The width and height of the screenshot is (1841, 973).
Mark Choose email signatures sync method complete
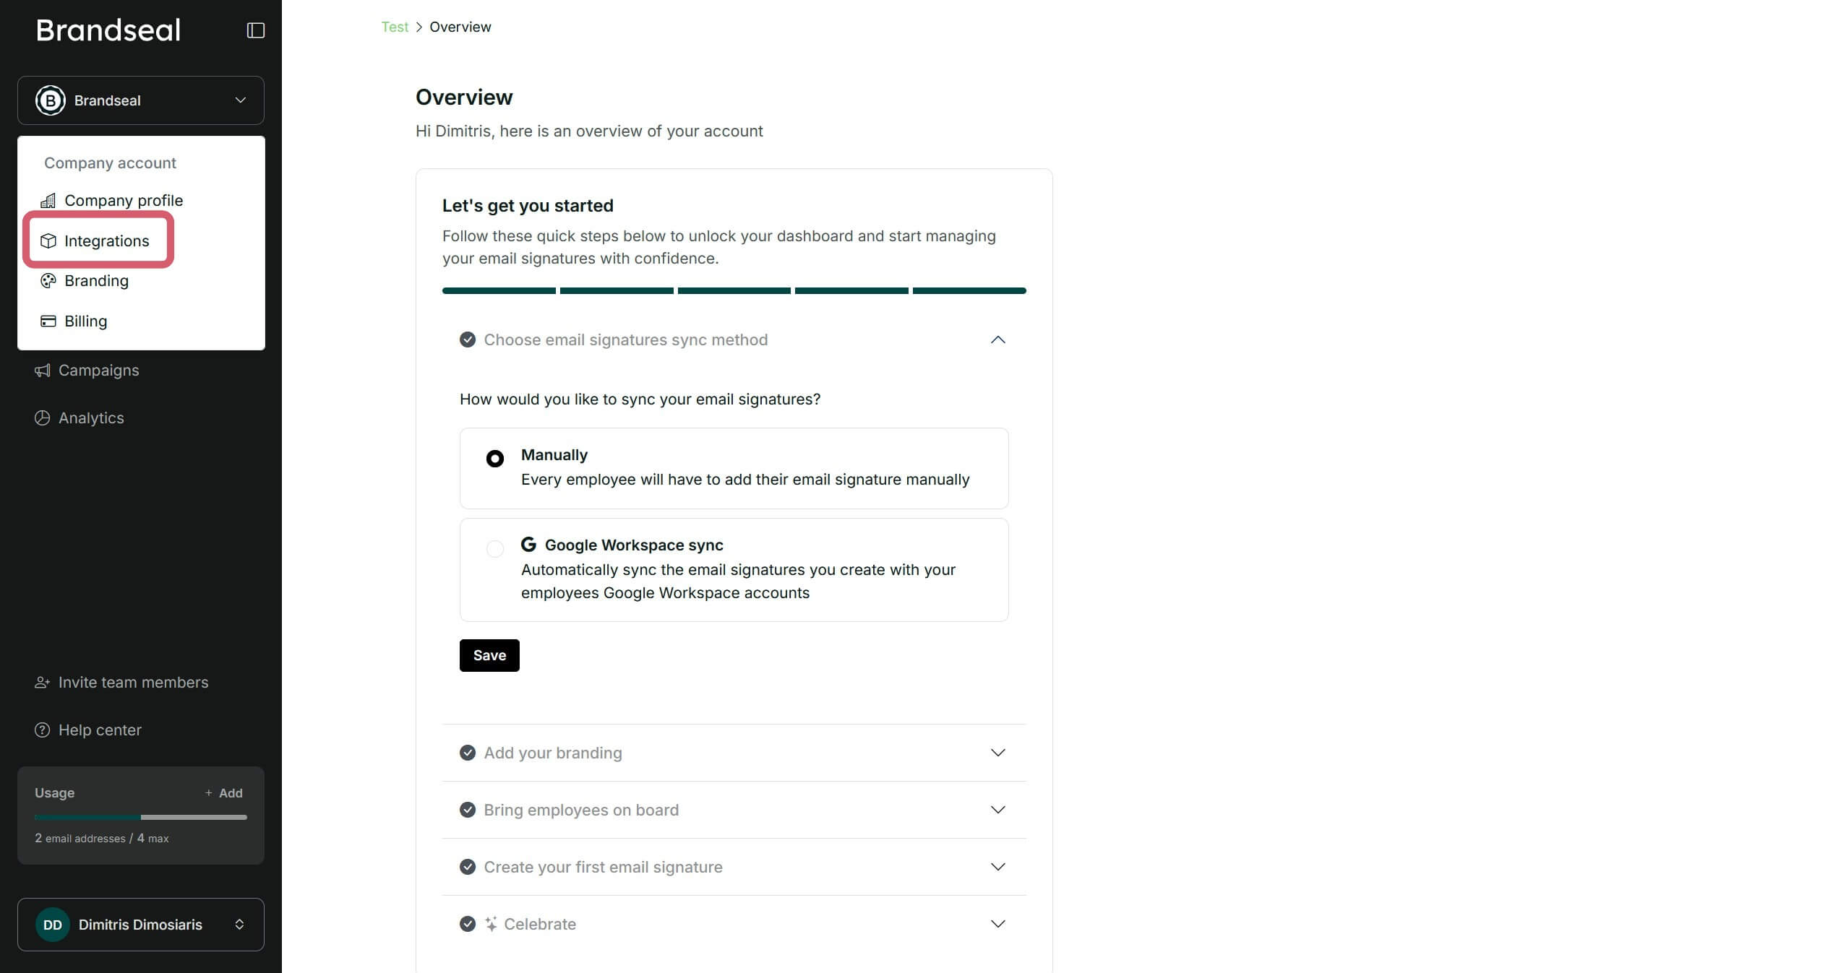click(x=467, y=340)
